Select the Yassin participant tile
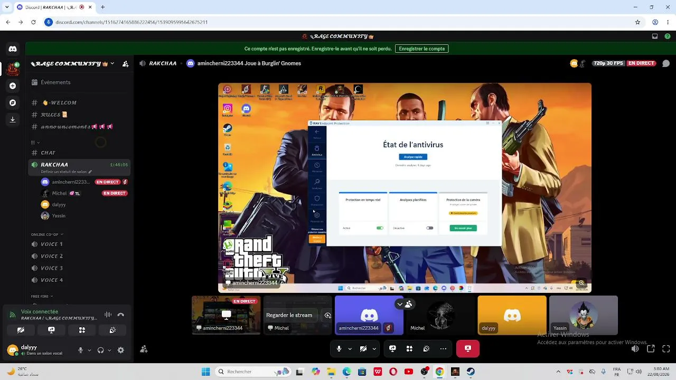The width and height of the screenshot is (676, 380). 584,315
